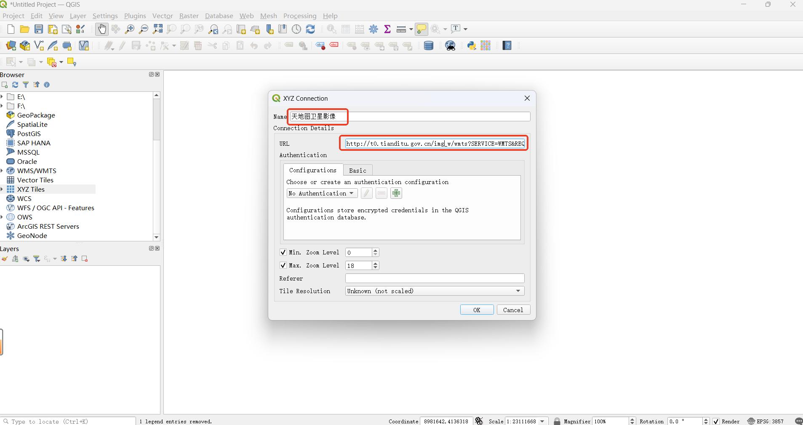Viewport: 803px width, 425px height.
Task: Click the Browser panel filter icon
Action: 26,85
